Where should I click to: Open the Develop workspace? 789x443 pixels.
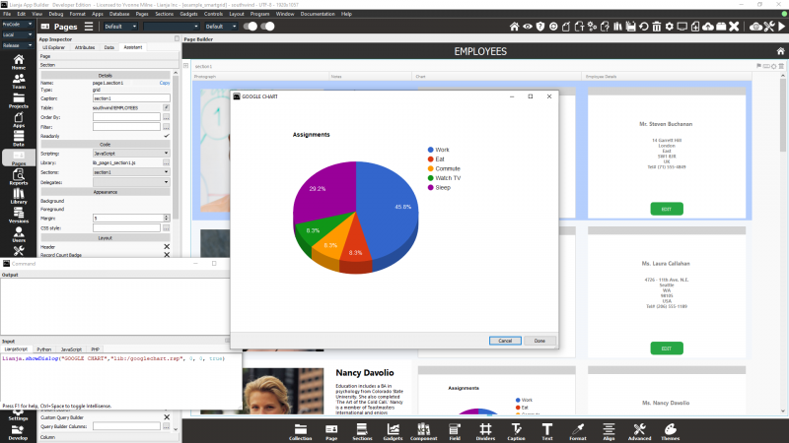click(x=18, y=432)
